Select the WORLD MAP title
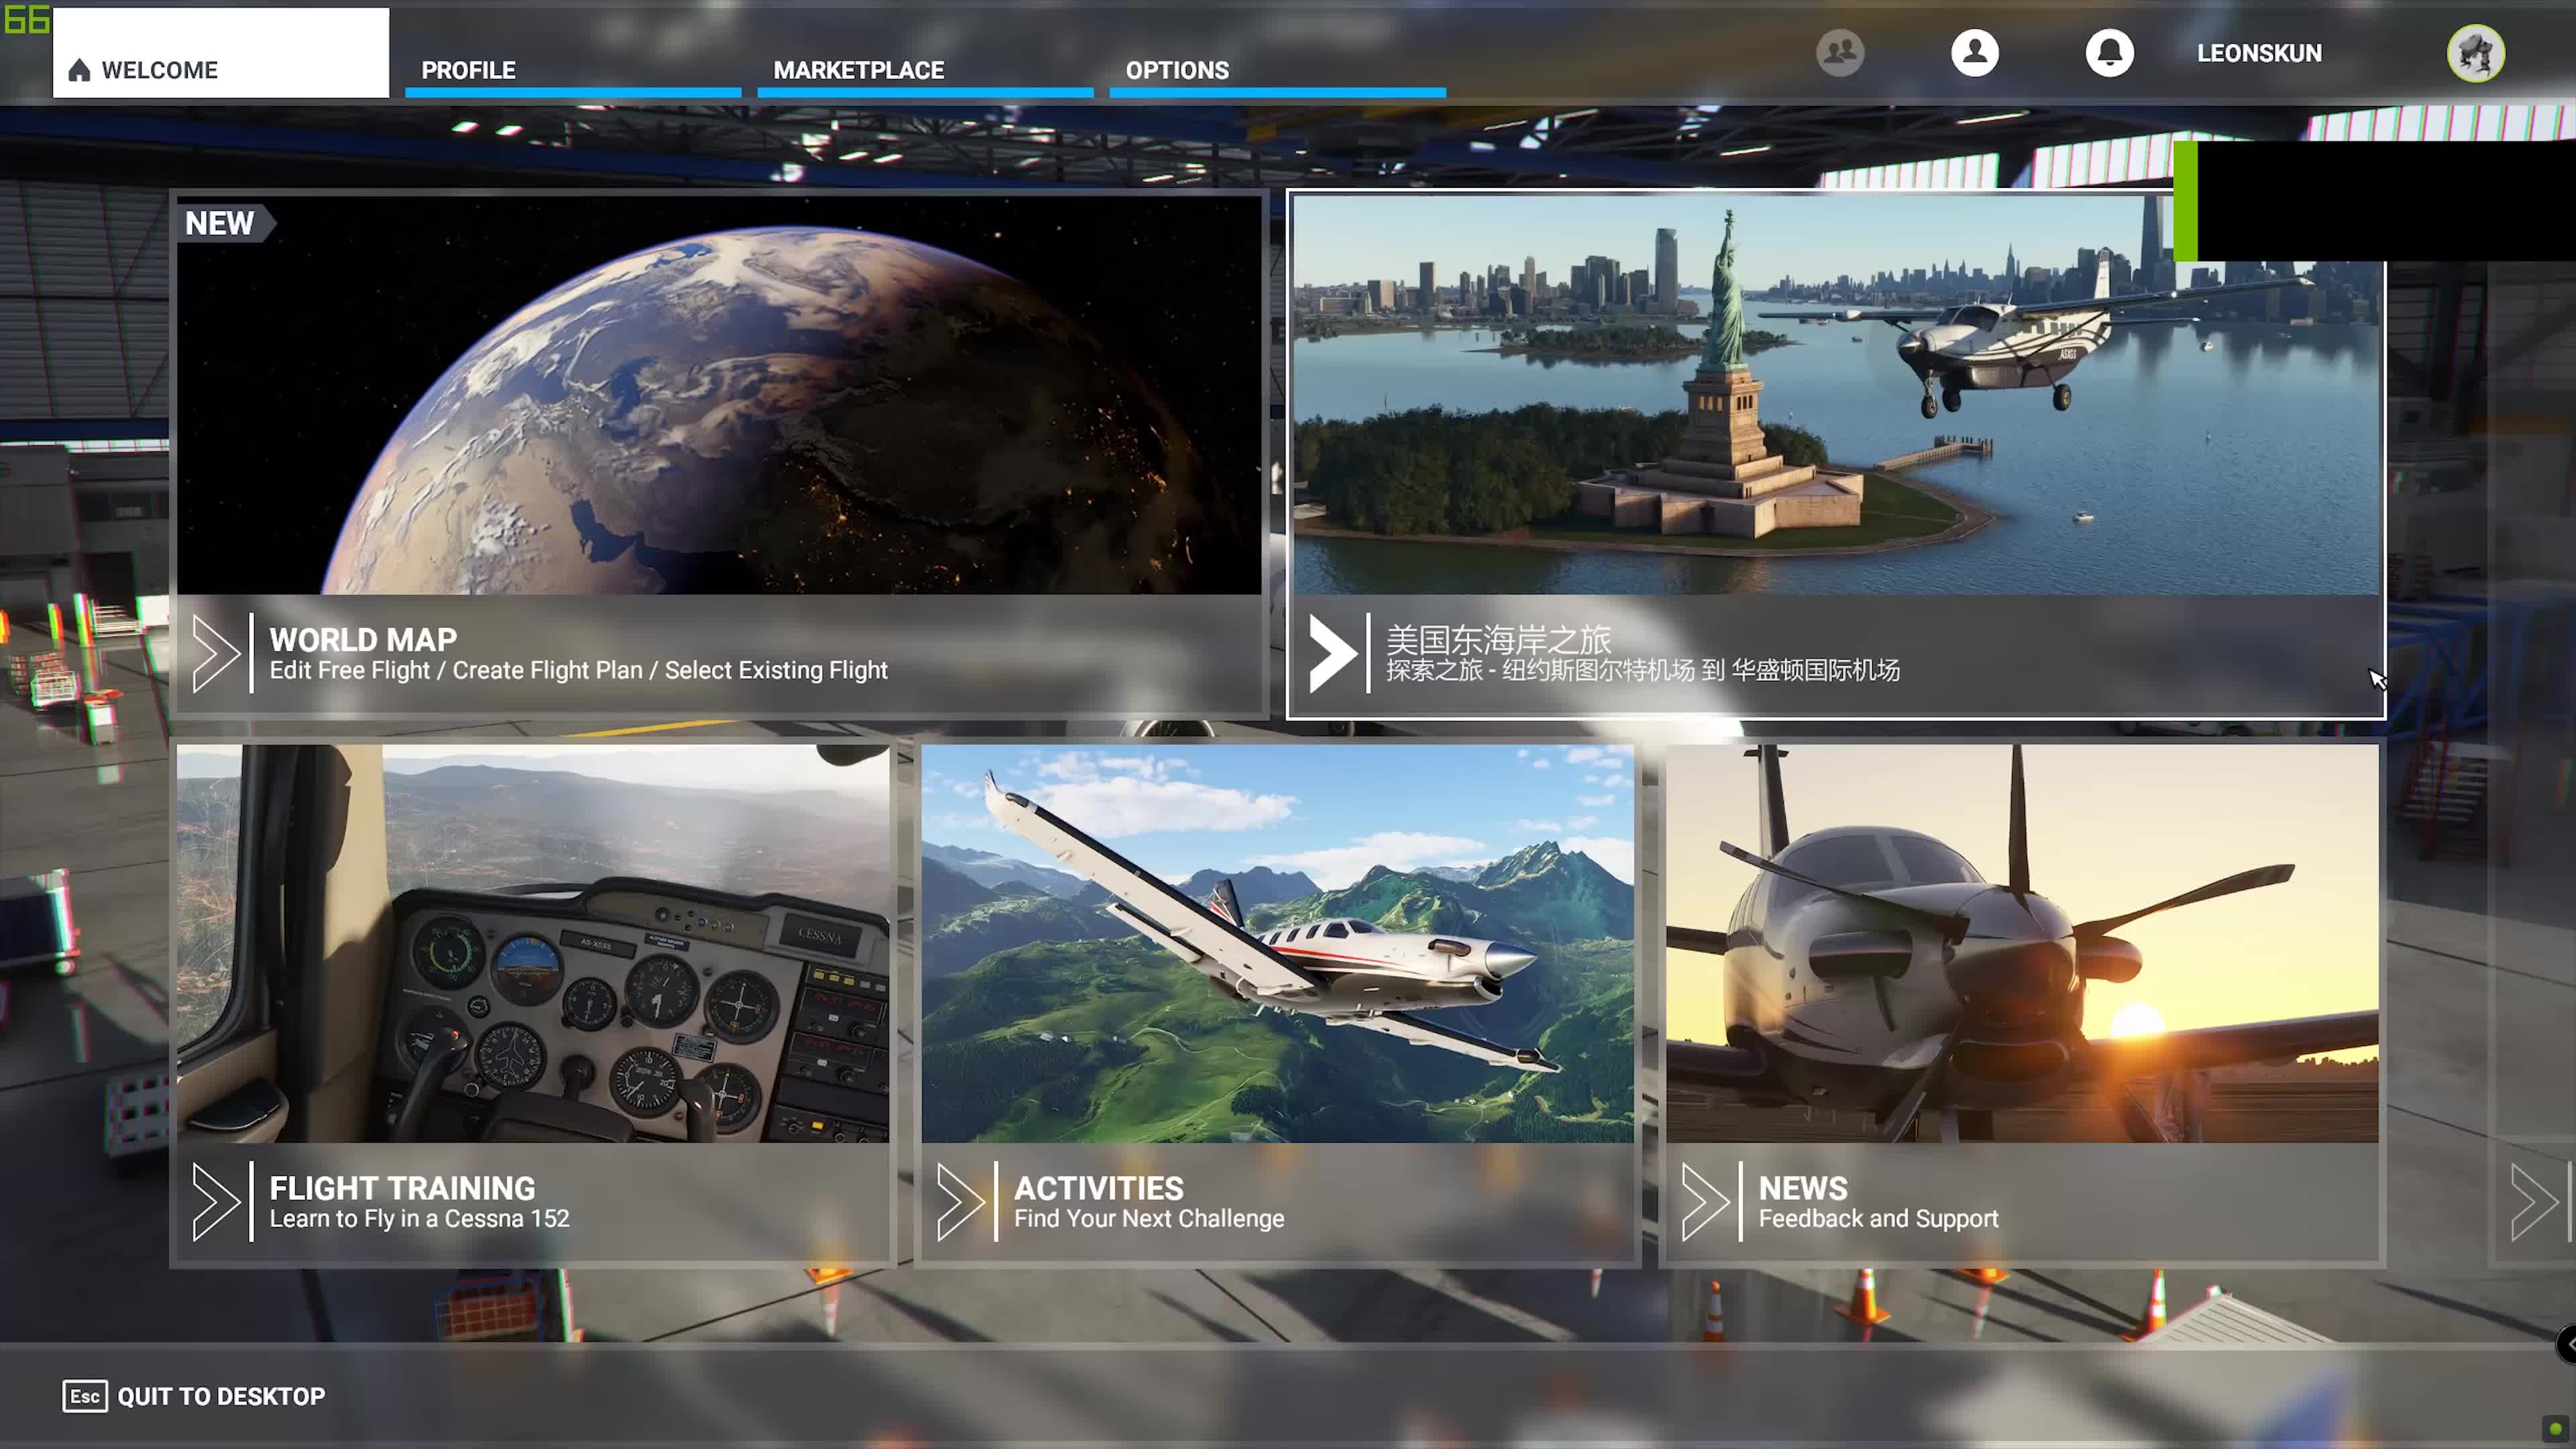Screen dimensions: 2576x1449 pos(363,639)
